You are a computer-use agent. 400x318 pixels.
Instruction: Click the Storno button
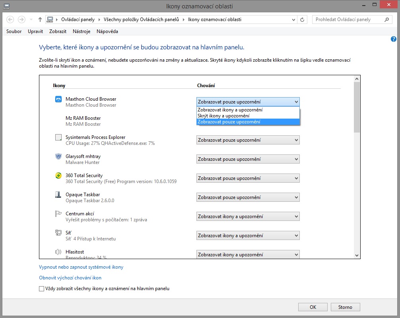[x=345, y=307]
